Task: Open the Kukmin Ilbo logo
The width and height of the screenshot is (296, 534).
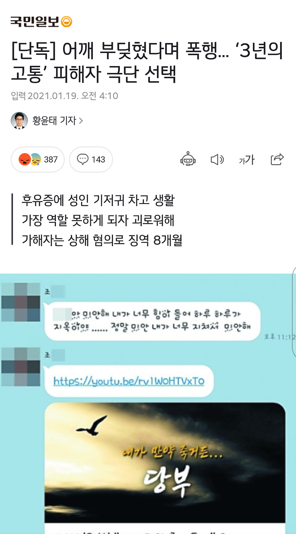Action: point(41,22)
